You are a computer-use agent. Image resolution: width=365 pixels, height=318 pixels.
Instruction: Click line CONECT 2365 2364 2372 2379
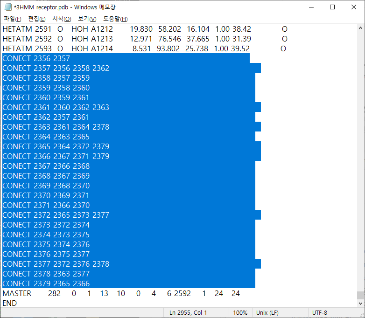(56, 146)
